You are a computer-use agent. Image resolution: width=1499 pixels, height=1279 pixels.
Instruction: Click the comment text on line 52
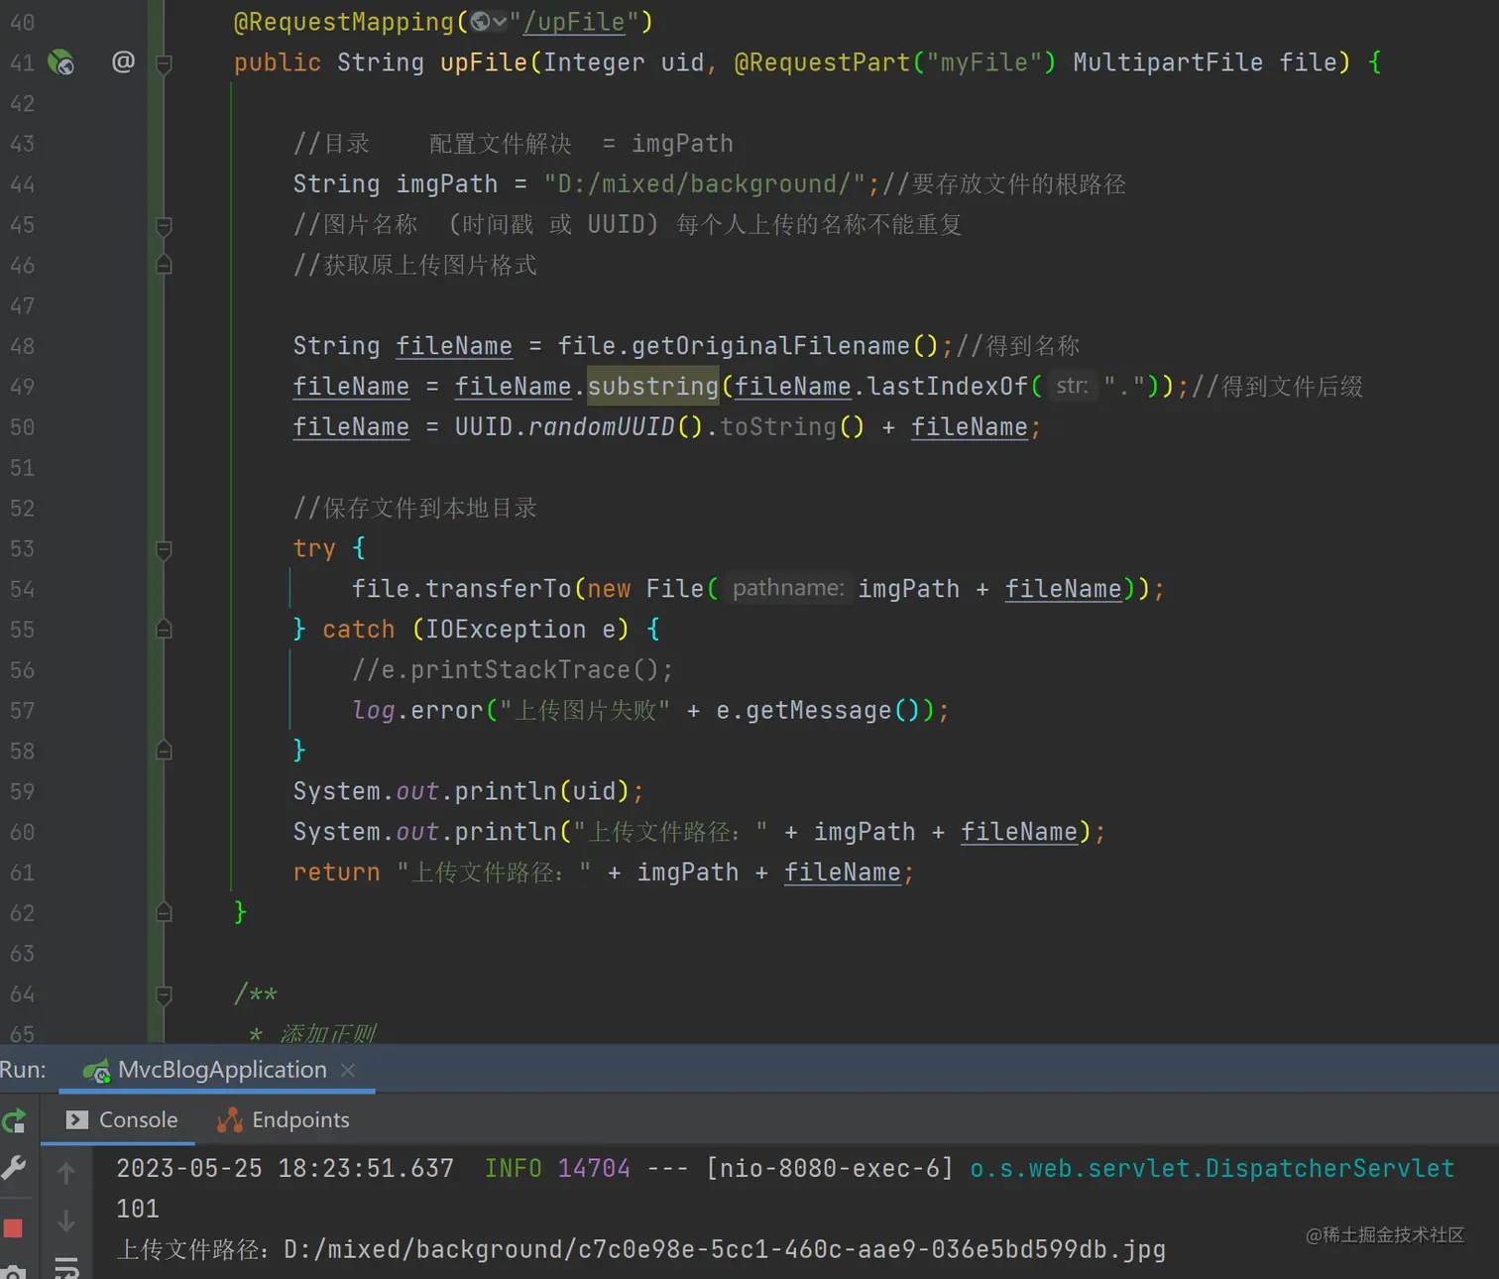(x=415, y=509)
